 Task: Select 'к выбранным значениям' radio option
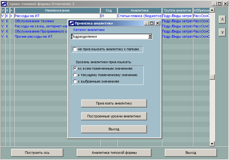pyautogui.click(x=75, y=81)
